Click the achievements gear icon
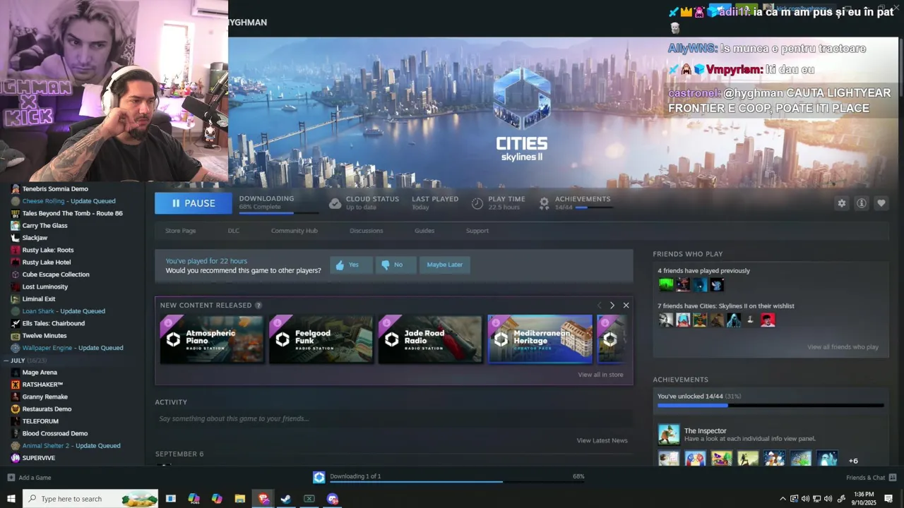 (x=545, y=203)
